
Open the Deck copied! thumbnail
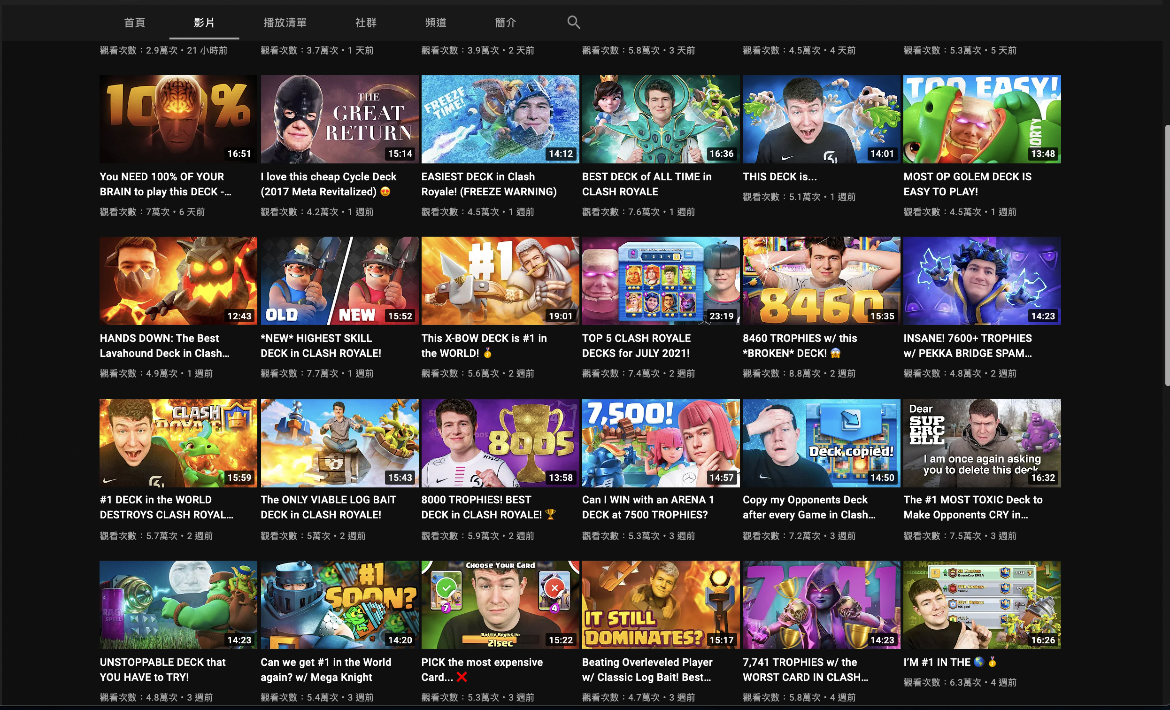(822, 443)
